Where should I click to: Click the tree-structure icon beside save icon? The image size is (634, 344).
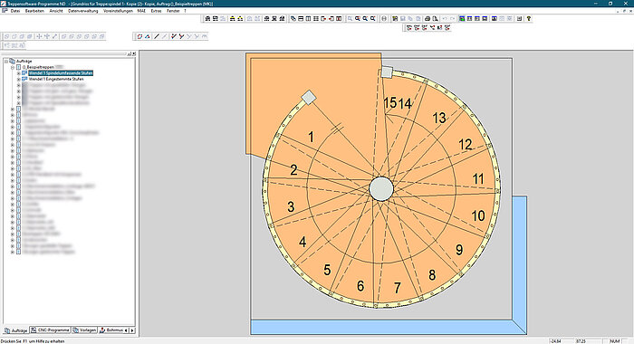pos(395,19)
